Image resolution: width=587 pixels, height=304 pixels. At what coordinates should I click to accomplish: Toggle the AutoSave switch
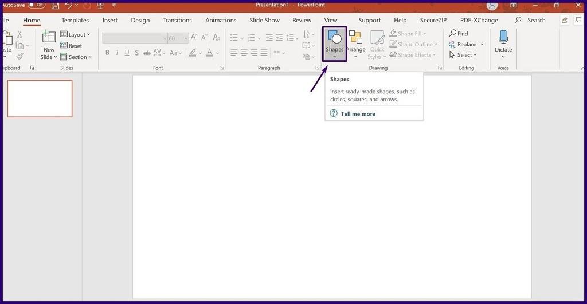click(37, 5)
